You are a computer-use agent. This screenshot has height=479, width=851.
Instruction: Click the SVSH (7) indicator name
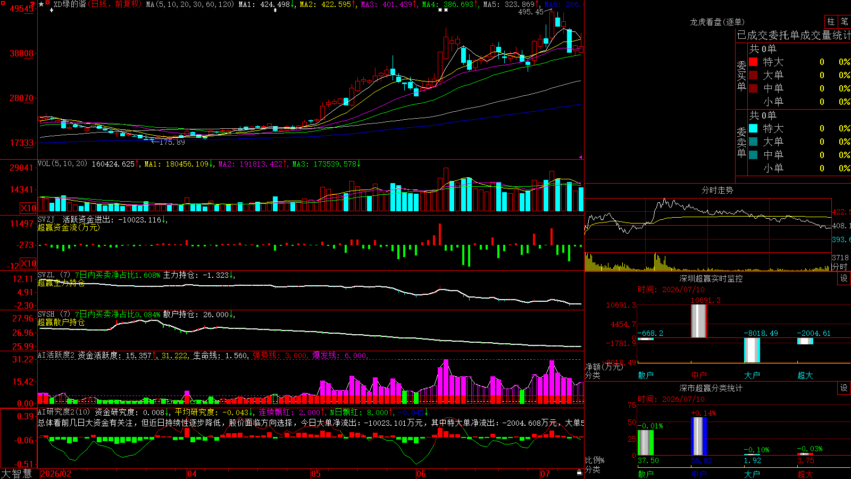click(54, 315)
